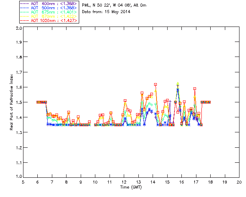The height and width of the screenshot is (197, 246).
Task: Click the 1.1 y-axis label
Action: pos(19,163)
